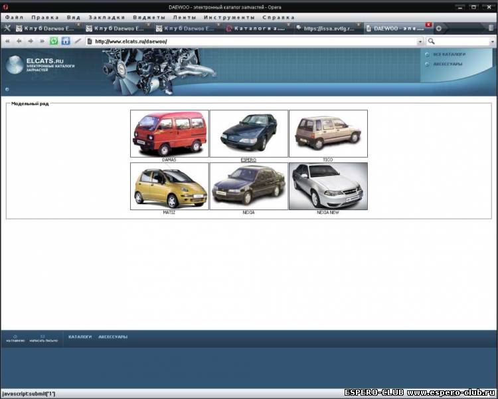Open the Вид menu

[73, 17]
